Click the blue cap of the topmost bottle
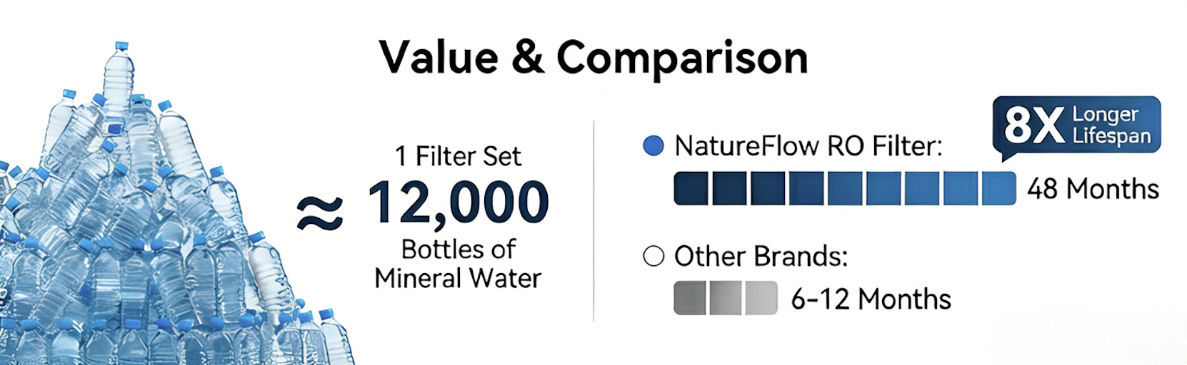This screenshot has height=365, width=1187. coord(122,47)
